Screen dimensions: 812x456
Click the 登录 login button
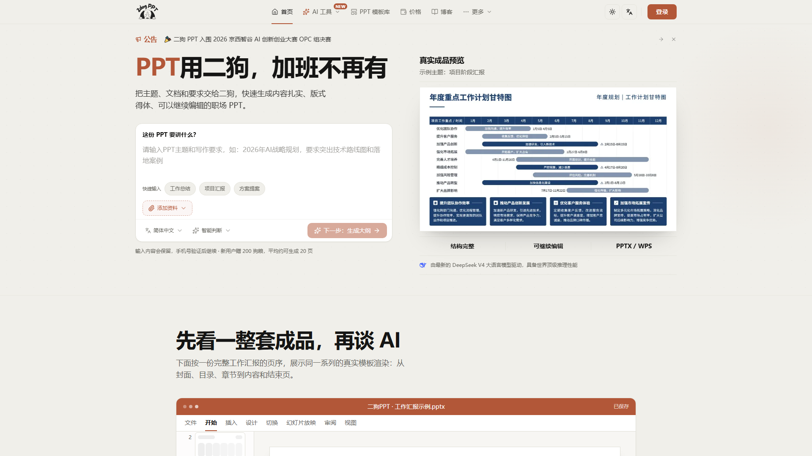coord(662,12)
